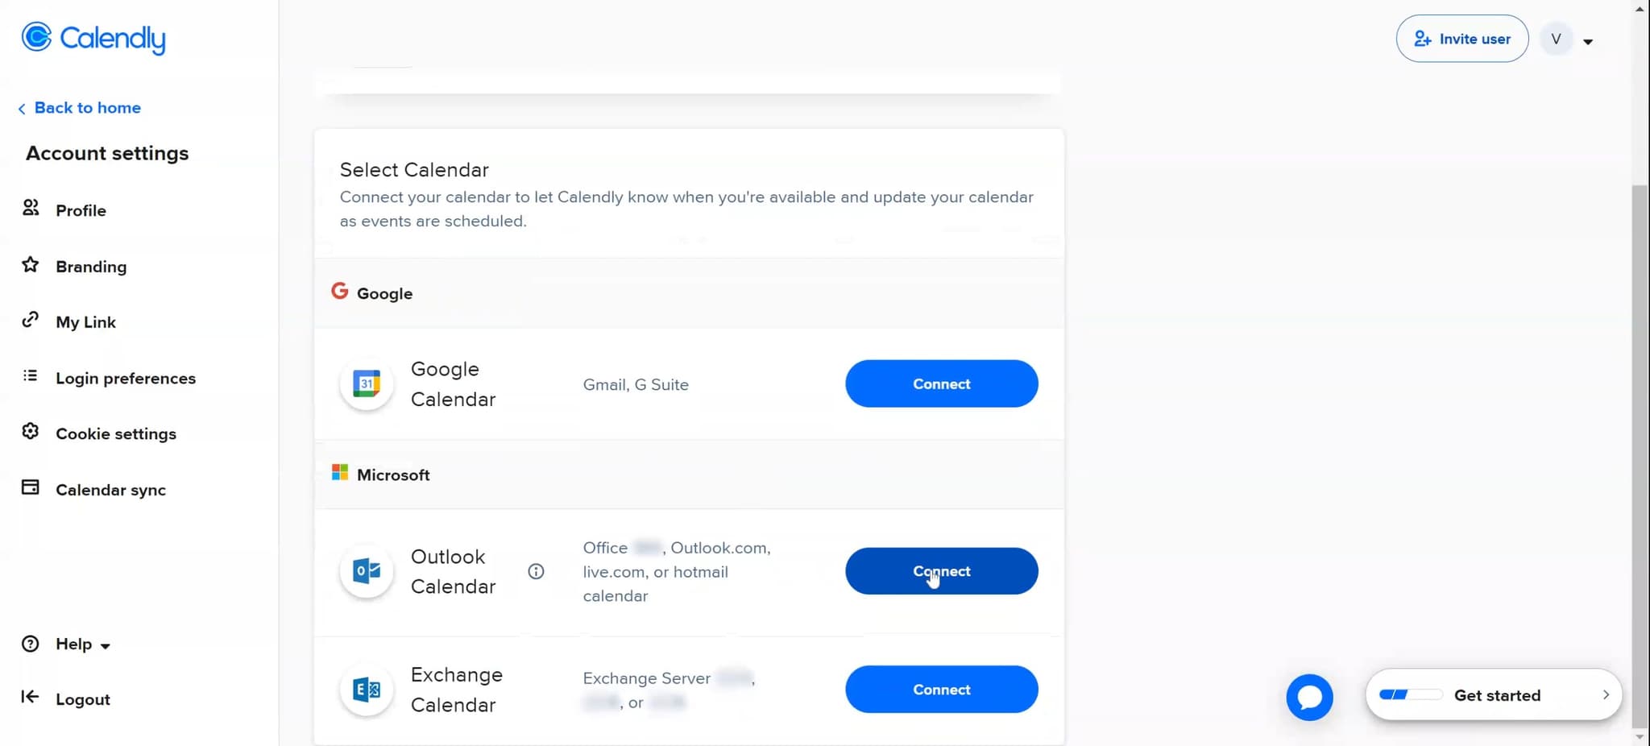Click the Calendly logo
This screenshot has width=1650, height=746.
(x=92, y=38)
